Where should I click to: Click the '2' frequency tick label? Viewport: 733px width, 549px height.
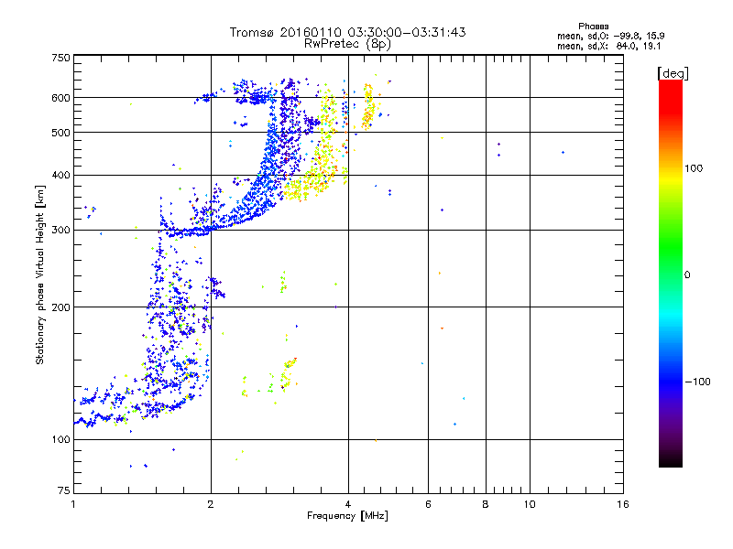(211, 504)
